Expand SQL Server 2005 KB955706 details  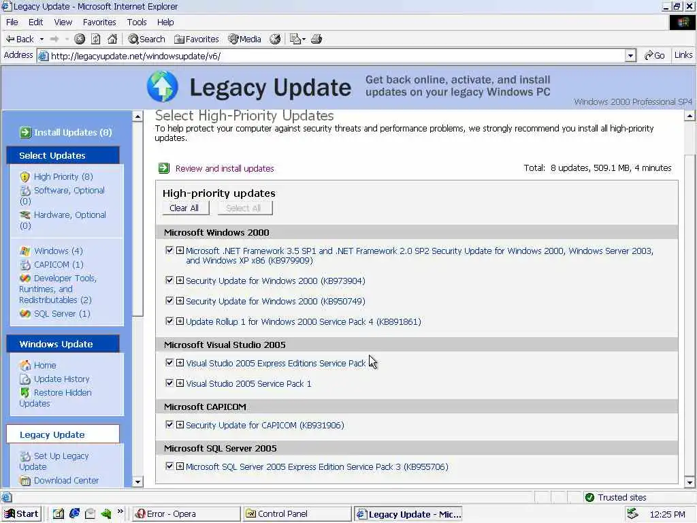pyautogui.click(x=180, y=466)
